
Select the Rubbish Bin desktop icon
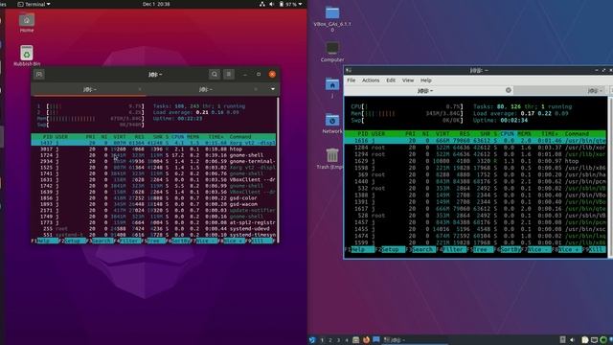tap(27, 56)
